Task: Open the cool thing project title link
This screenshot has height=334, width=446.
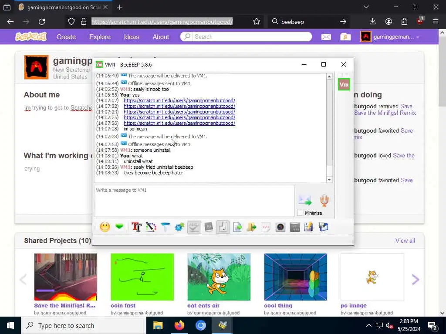Action: pos(278,306)
